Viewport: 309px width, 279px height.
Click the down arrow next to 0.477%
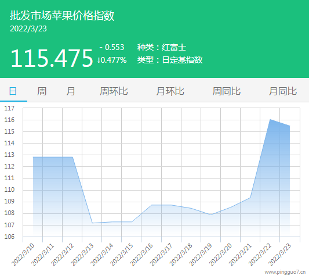99,60
